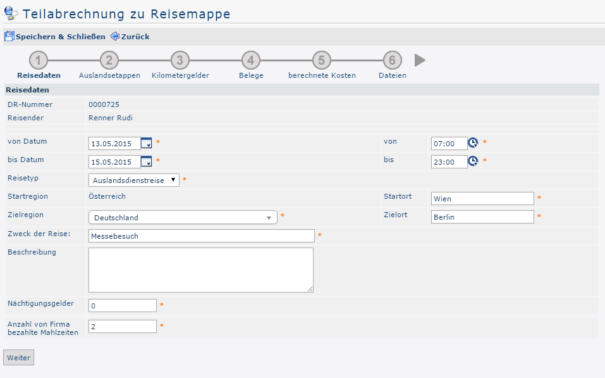Viewport: 605px width, 378px height.
Task: Open the Zielregion Deutschland combo box
Action: (x=183, y=218)
